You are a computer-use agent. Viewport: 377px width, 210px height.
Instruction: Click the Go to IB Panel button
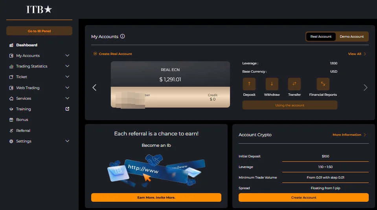click(39, 31)
